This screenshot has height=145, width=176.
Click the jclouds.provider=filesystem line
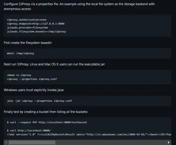click(28, 28)
